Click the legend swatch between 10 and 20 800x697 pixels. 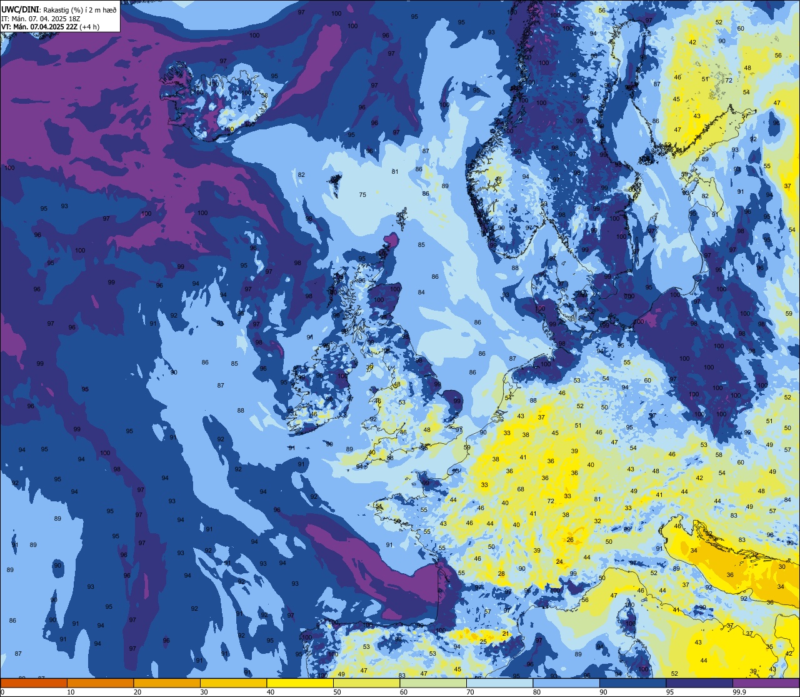[100, 683]
